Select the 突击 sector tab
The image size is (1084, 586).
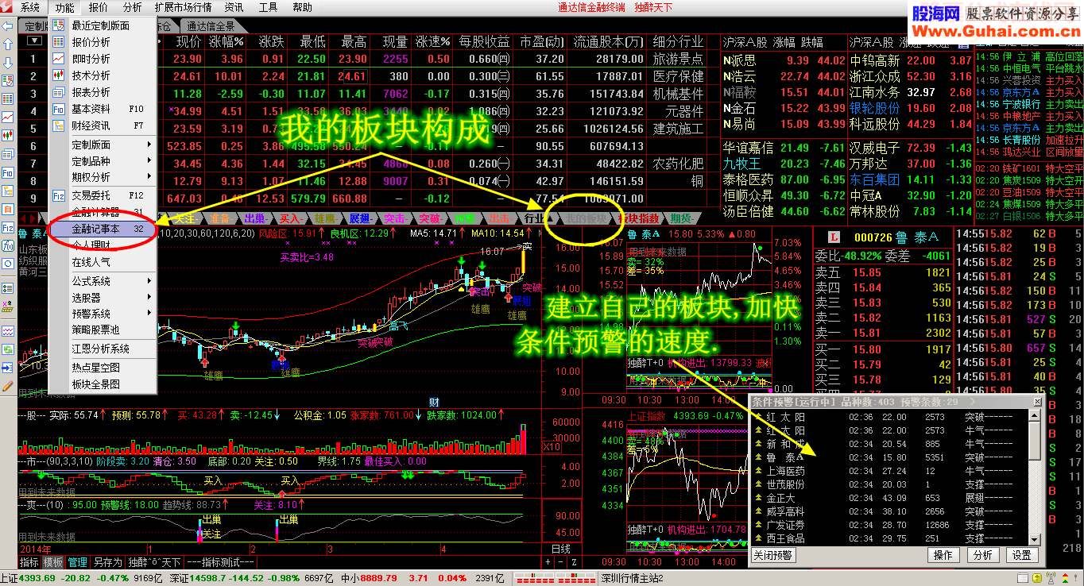pyautogui.click(x=396, y=218)
